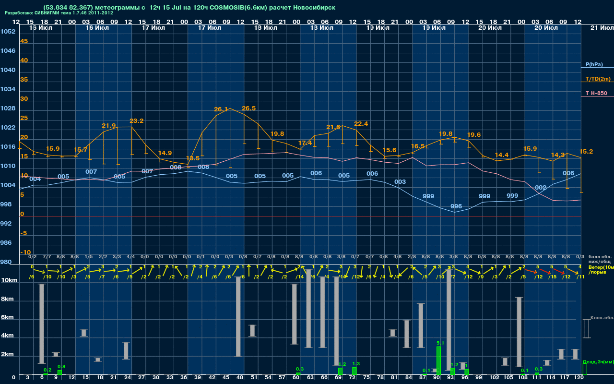Click the -10 temperature axis value
The height and width of the screenshot is (384, 614).
tap(25, 252)
